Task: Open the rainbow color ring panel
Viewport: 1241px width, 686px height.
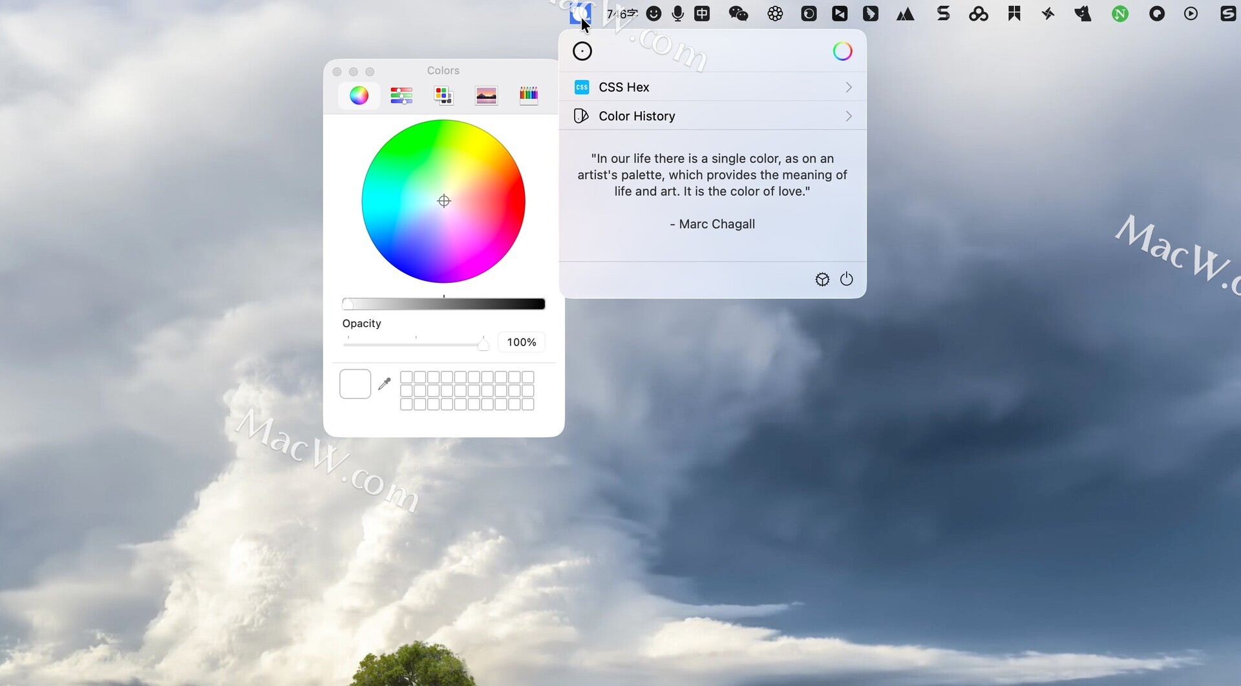Action: [842, 52]
